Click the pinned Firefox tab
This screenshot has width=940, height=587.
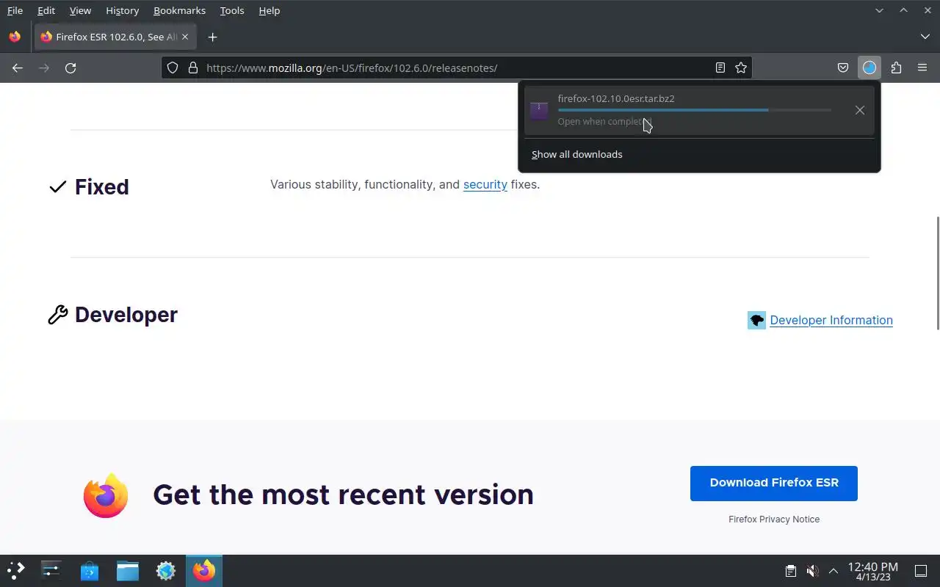15,37
